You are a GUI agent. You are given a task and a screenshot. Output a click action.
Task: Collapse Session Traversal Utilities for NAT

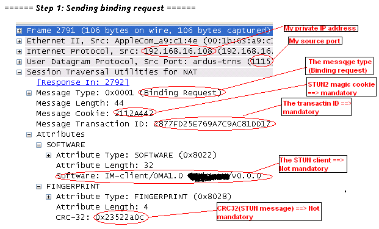point(19,72)
